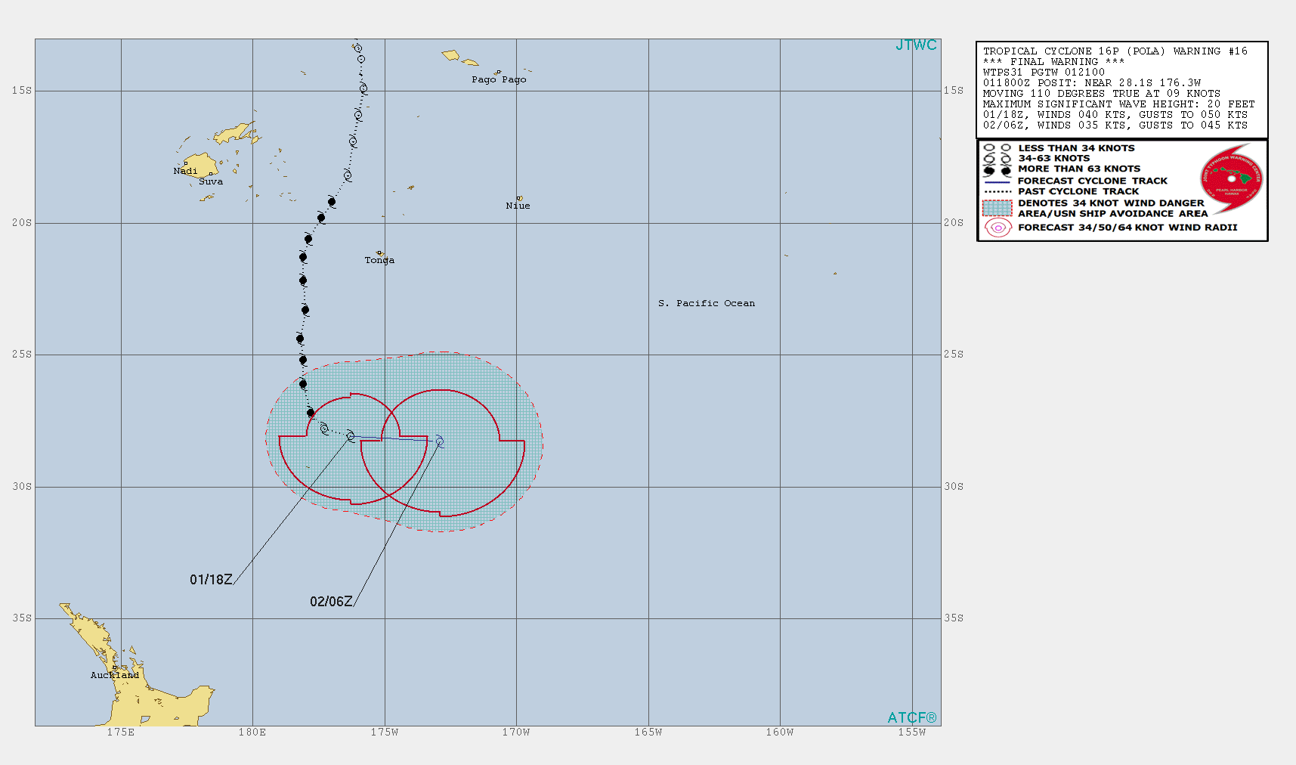
Task: Click the Tonga island marker
Action: tap(379, 253)
